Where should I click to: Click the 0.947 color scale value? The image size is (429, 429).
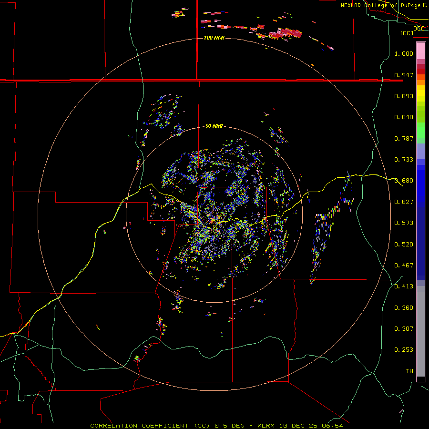tap(404, 75)
